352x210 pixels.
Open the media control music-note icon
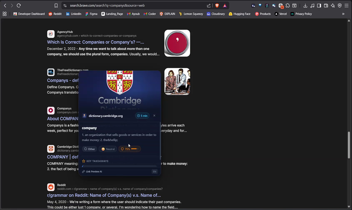[312, 6]
